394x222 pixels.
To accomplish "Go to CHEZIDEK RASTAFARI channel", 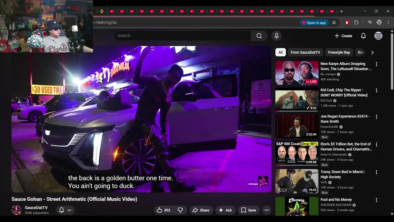I will [x=336, y=205].
